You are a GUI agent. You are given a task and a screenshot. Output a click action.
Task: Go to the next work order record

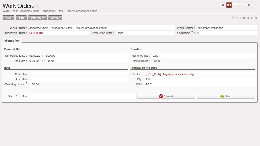252,18
